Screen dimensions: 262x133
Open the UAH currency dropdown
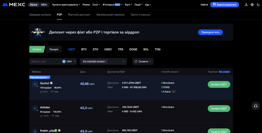(x=69, y=62)
